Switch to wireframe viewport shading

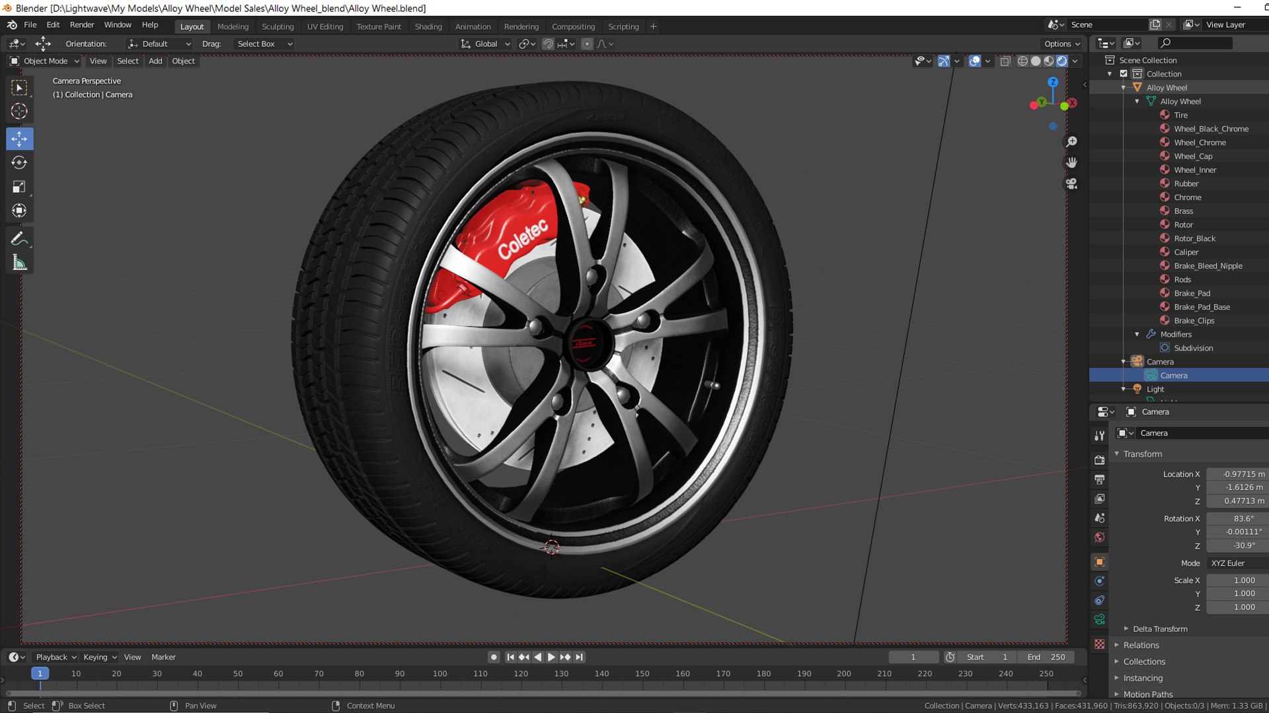(x=1022, y=61)
